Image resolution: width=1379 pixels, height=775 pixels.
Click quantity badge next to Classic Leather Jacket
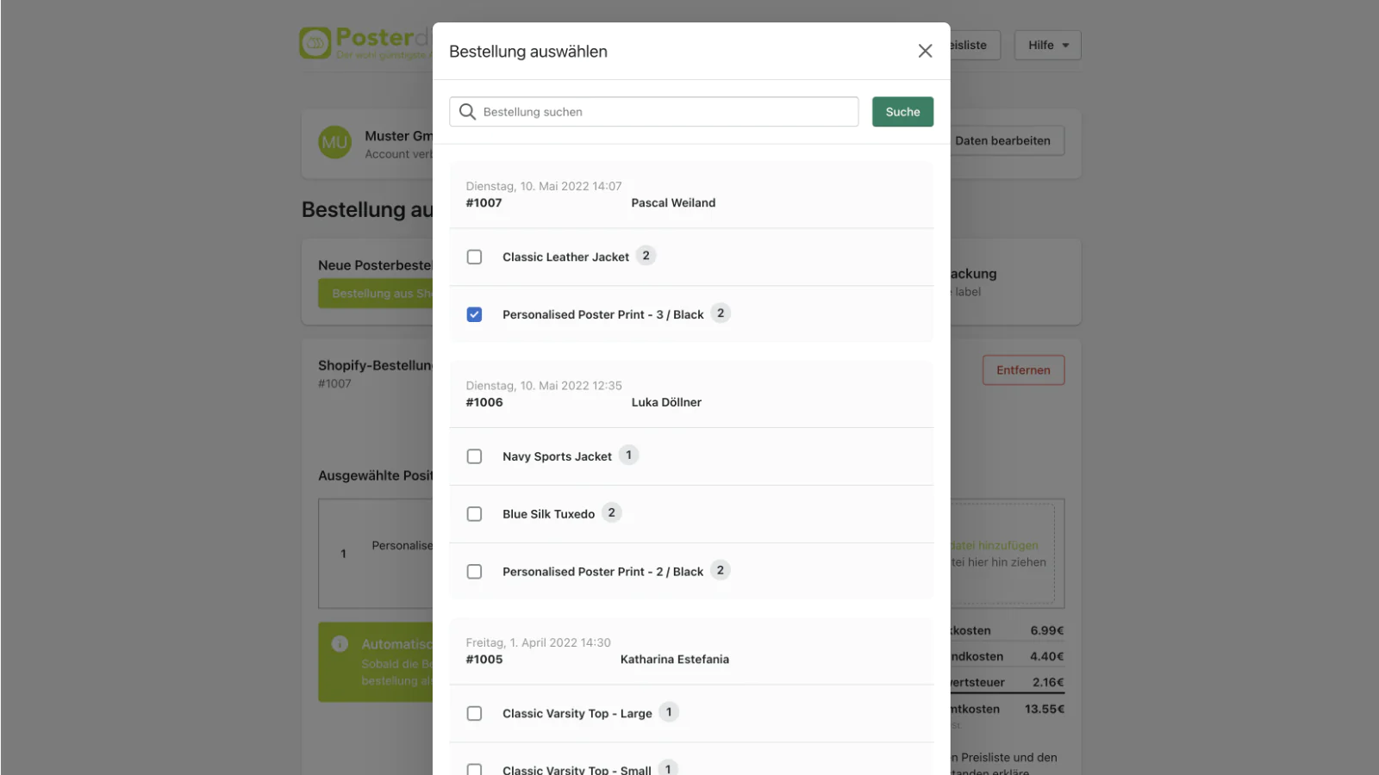(x=646, y=256)
